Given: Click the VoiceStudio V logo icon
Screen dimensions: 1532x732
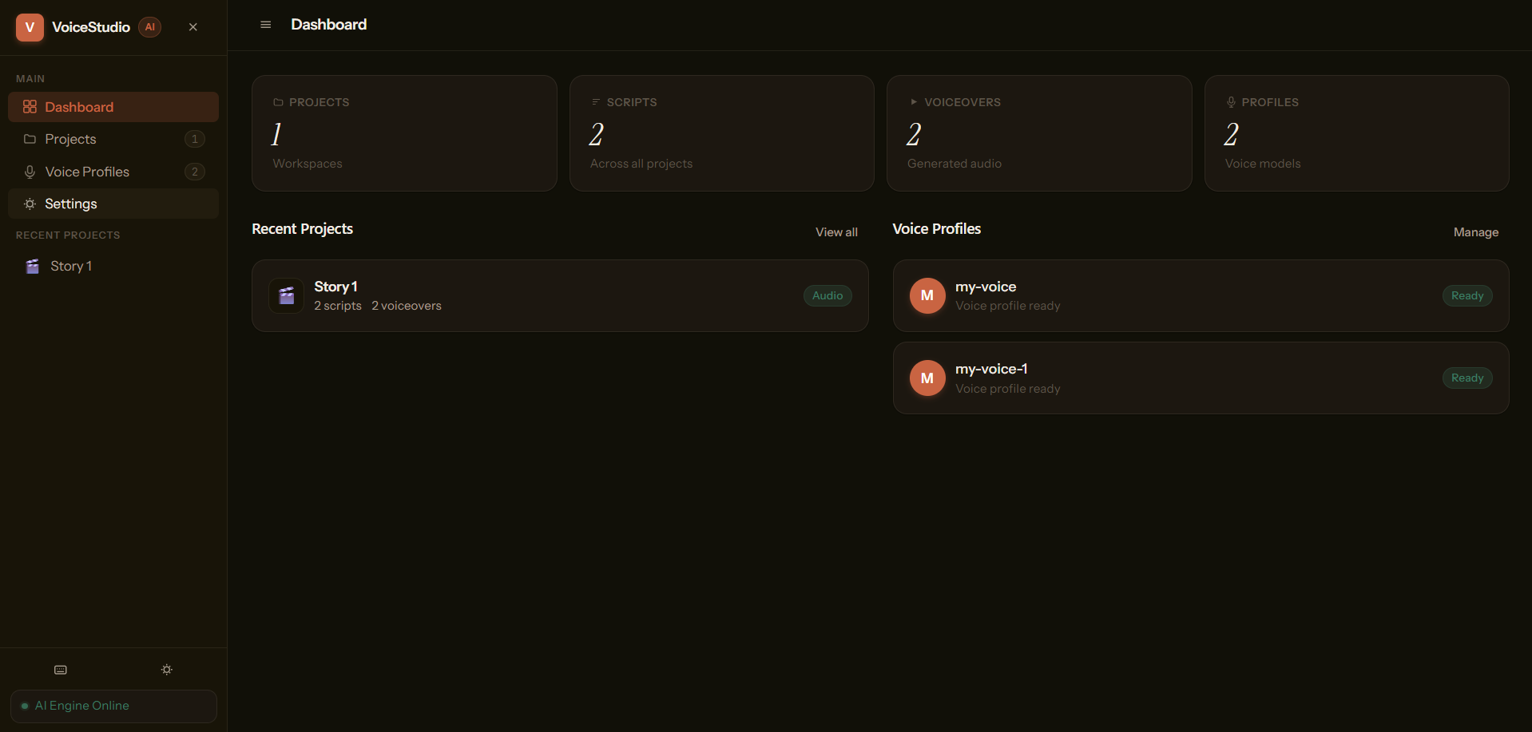Looking at the screenshot, I should [x=30, y=27].
